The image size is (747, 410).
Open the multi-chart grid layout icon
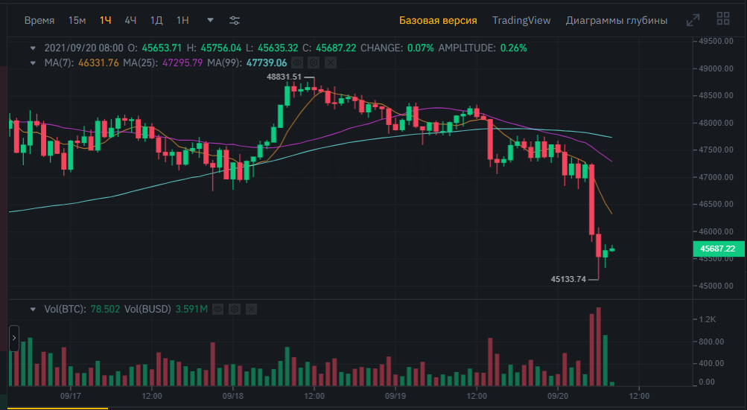[723, 19]
